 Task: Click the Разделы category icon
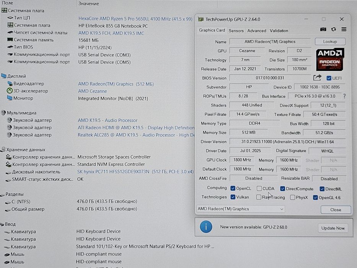(2, 194)
